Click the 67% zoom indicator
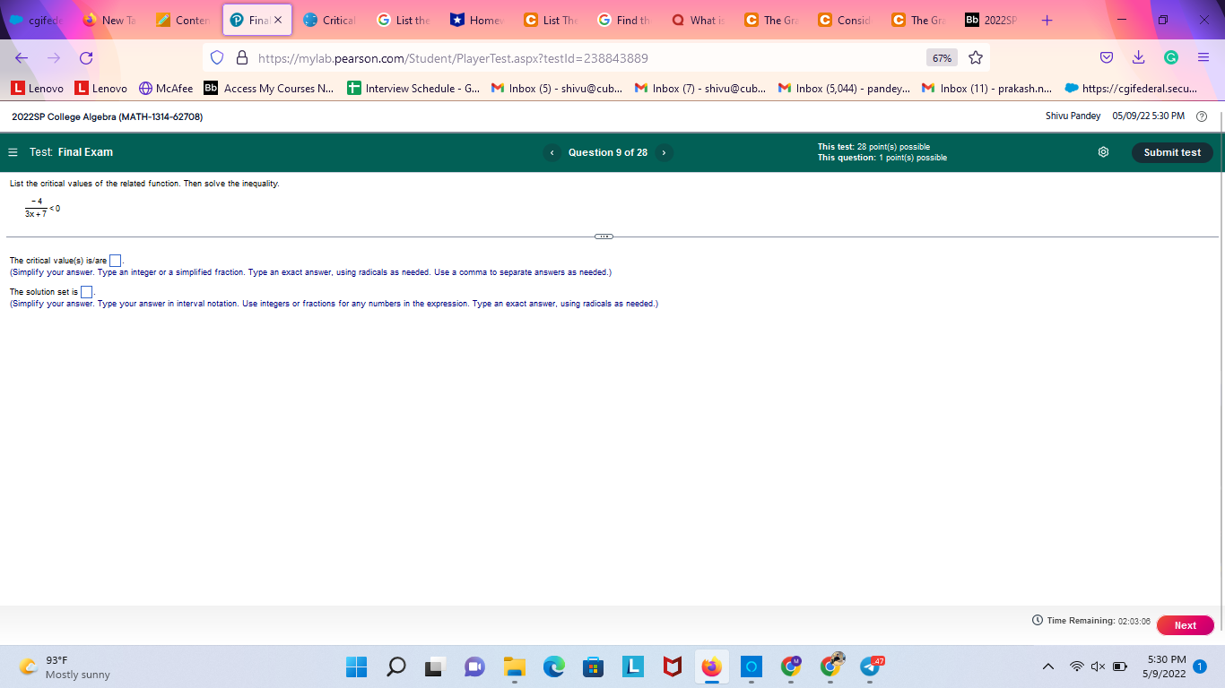 click(x=942, y=58)
